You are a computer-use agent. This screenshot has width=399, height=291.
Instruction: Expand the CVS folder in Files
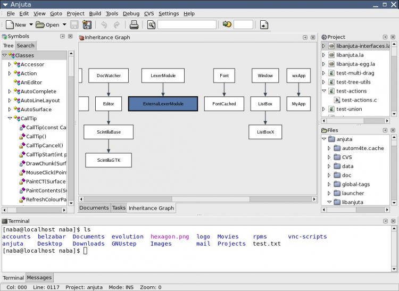pos(329,157)
